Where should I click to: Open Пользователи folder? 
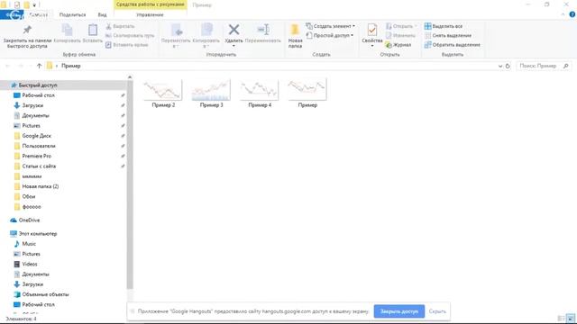pyautogui.click(x=34, y=146)
